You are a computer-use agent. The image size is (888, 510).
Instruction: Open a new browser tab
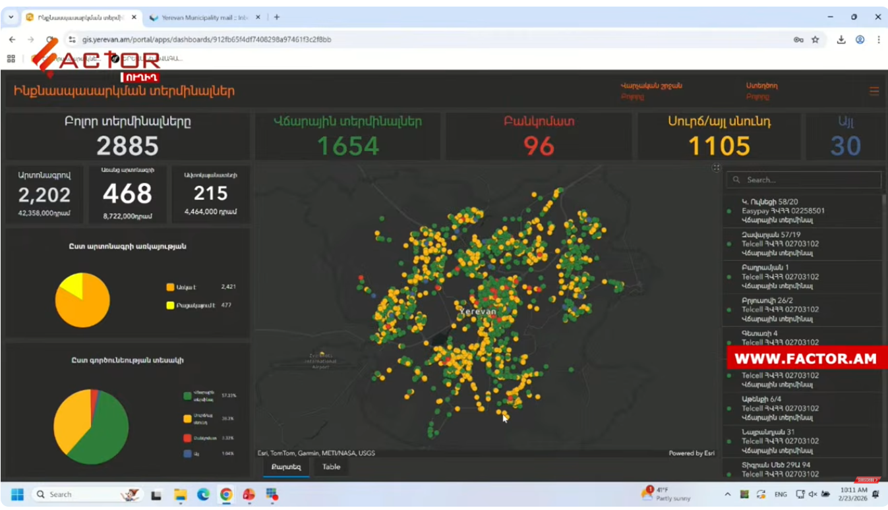(277, 17)
